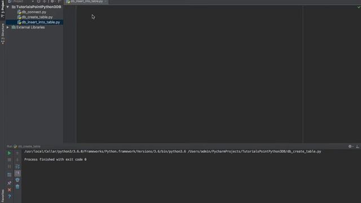The height and width of the screenshot is (203, 361).
Task: Hide Run panel with hide icon
Action: 357,147
